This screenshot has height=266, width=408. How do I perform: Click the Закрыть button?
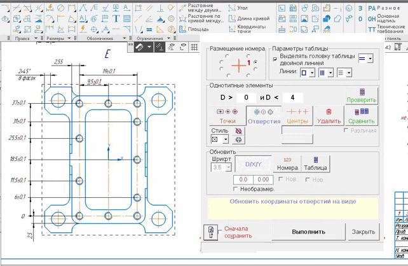(364, 232)
